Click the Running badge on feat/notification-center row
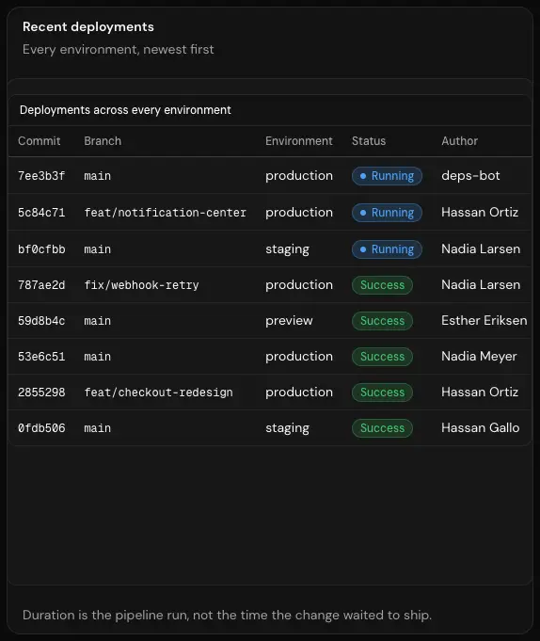This screenshot has height=641, width=540. [387, 213]
